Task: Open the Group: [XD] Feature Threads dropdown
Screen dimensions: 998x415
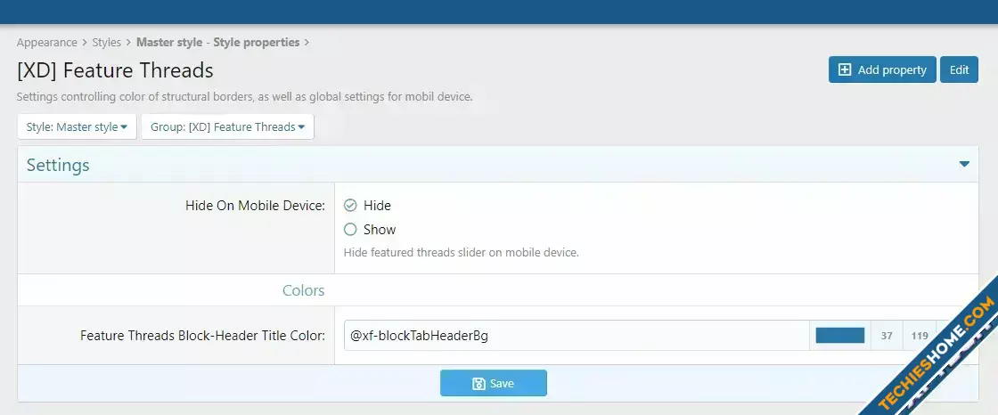Action: [228, 126]
